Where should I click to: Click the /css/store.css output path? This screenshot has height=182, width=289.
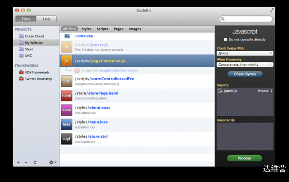[x=85, y=142]
